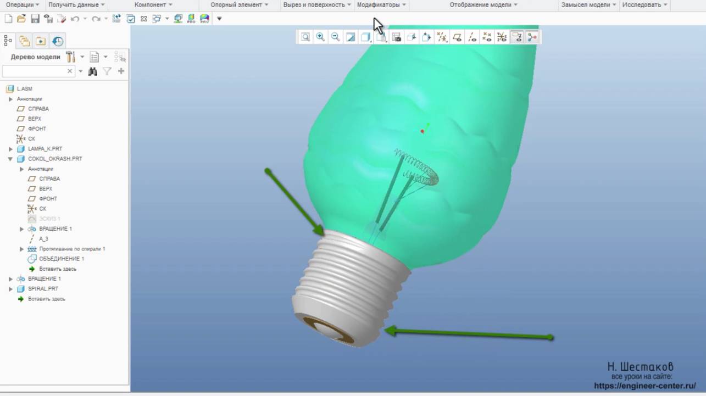Viewport: 706px width, 396px height.
Task: Open the Вырез и поверхность dropdown
Action: click(318, 5)
